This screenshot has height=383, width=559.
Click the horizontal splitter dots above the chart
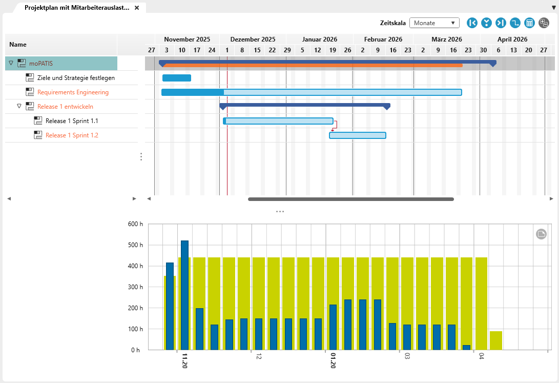pyautogui.click(x=280, y=211)
